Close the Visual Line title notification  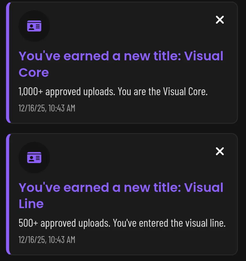(220, 151)
